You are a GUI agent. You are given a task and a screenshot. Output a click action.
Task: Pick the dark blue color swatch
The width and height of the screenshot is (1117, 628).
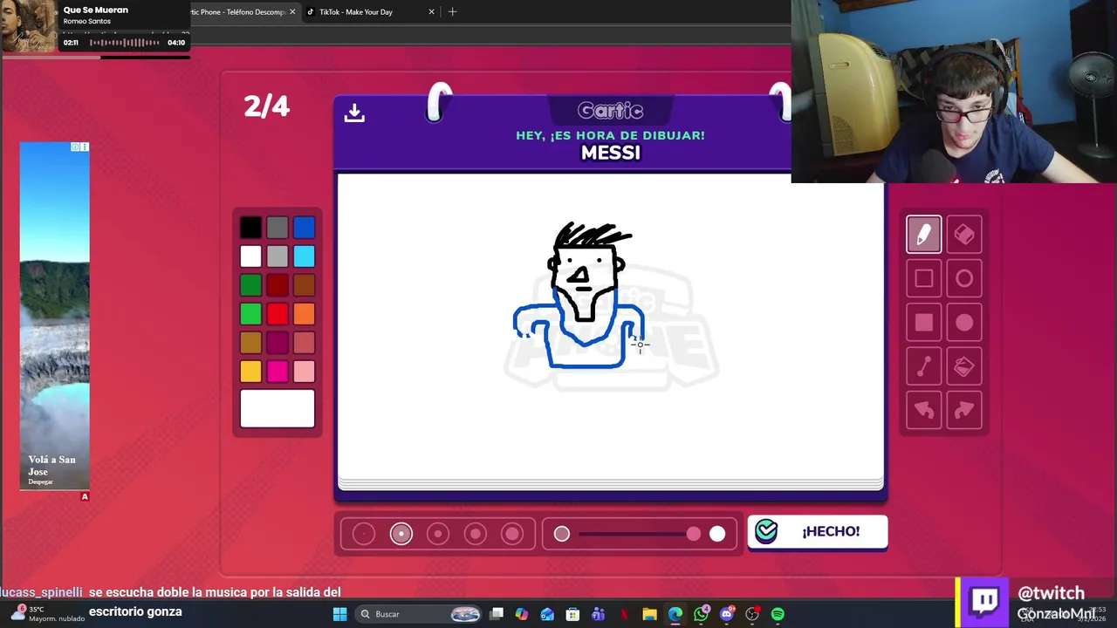(x=304, y=228)
